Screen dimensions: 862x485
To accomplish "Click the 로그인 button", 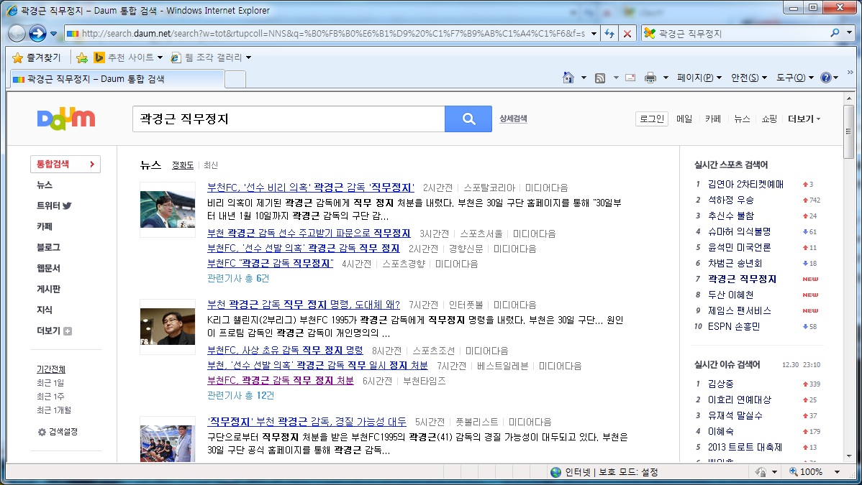I will click(x=651, y=119).
